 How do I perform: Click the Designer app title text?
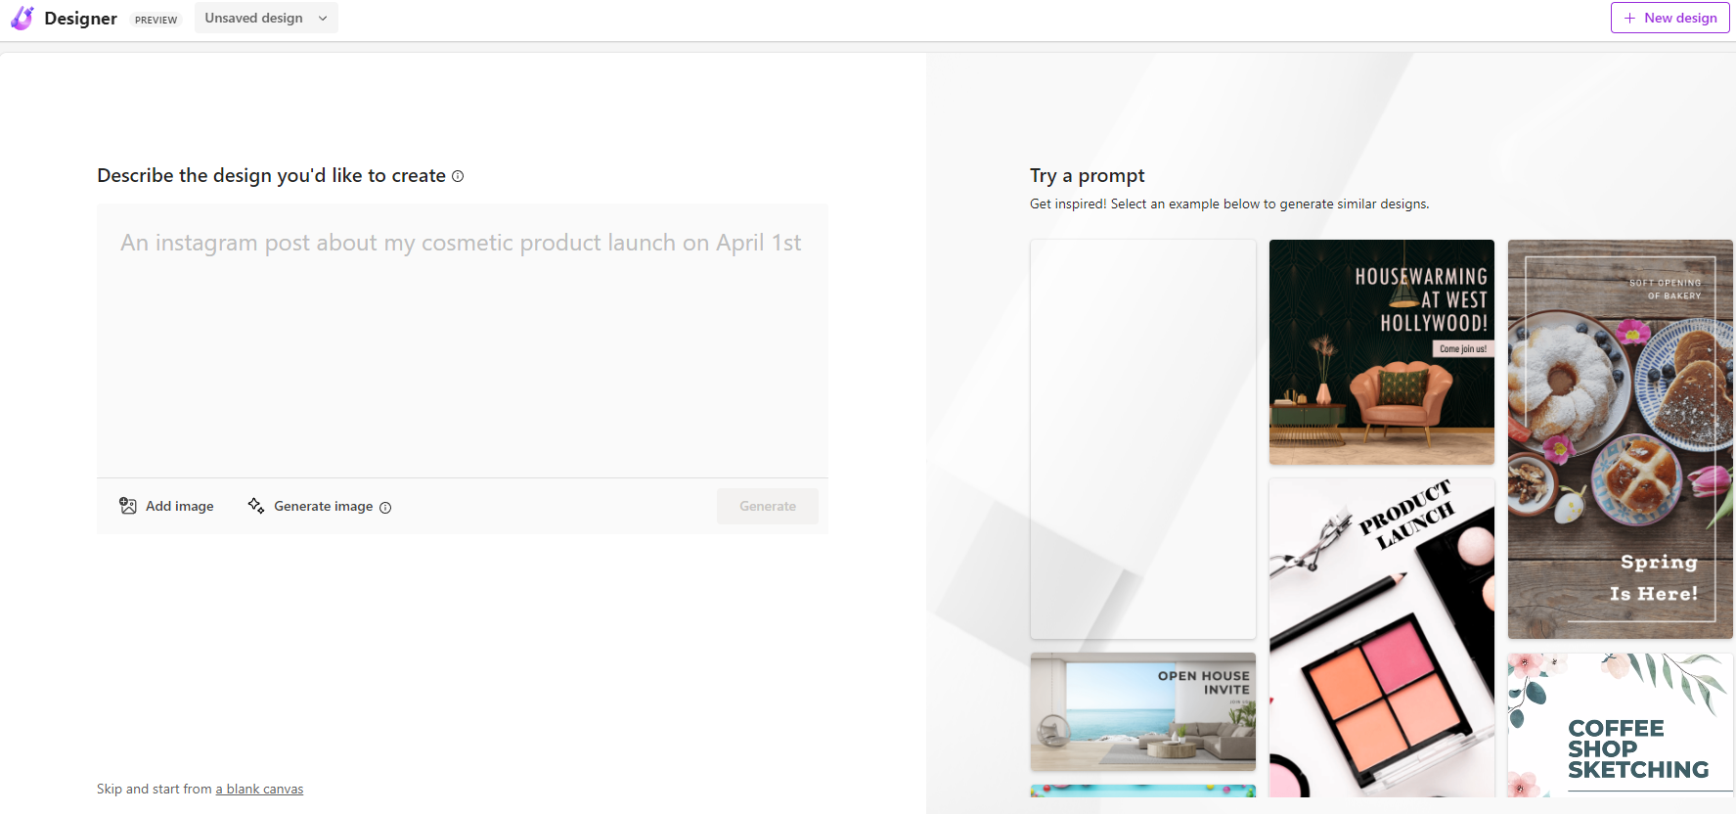(x=81, y=19)
